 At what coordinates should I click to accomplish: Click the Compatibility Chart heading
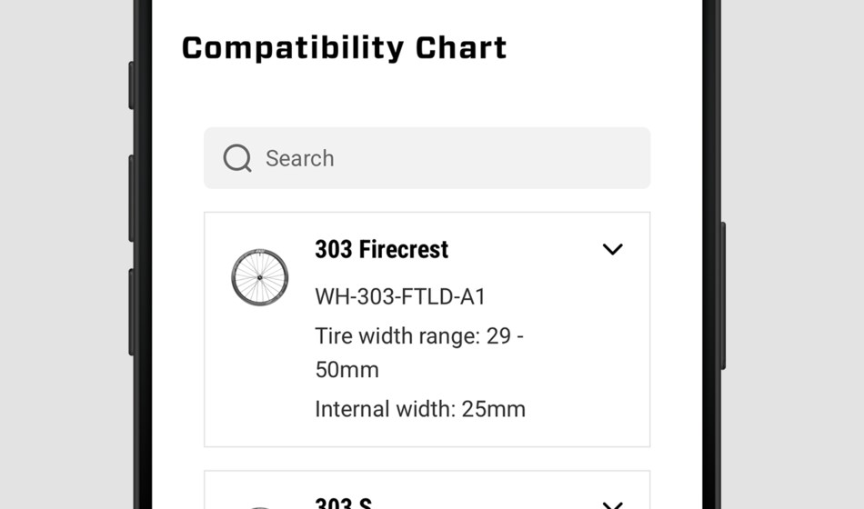(x=344, y=48)
